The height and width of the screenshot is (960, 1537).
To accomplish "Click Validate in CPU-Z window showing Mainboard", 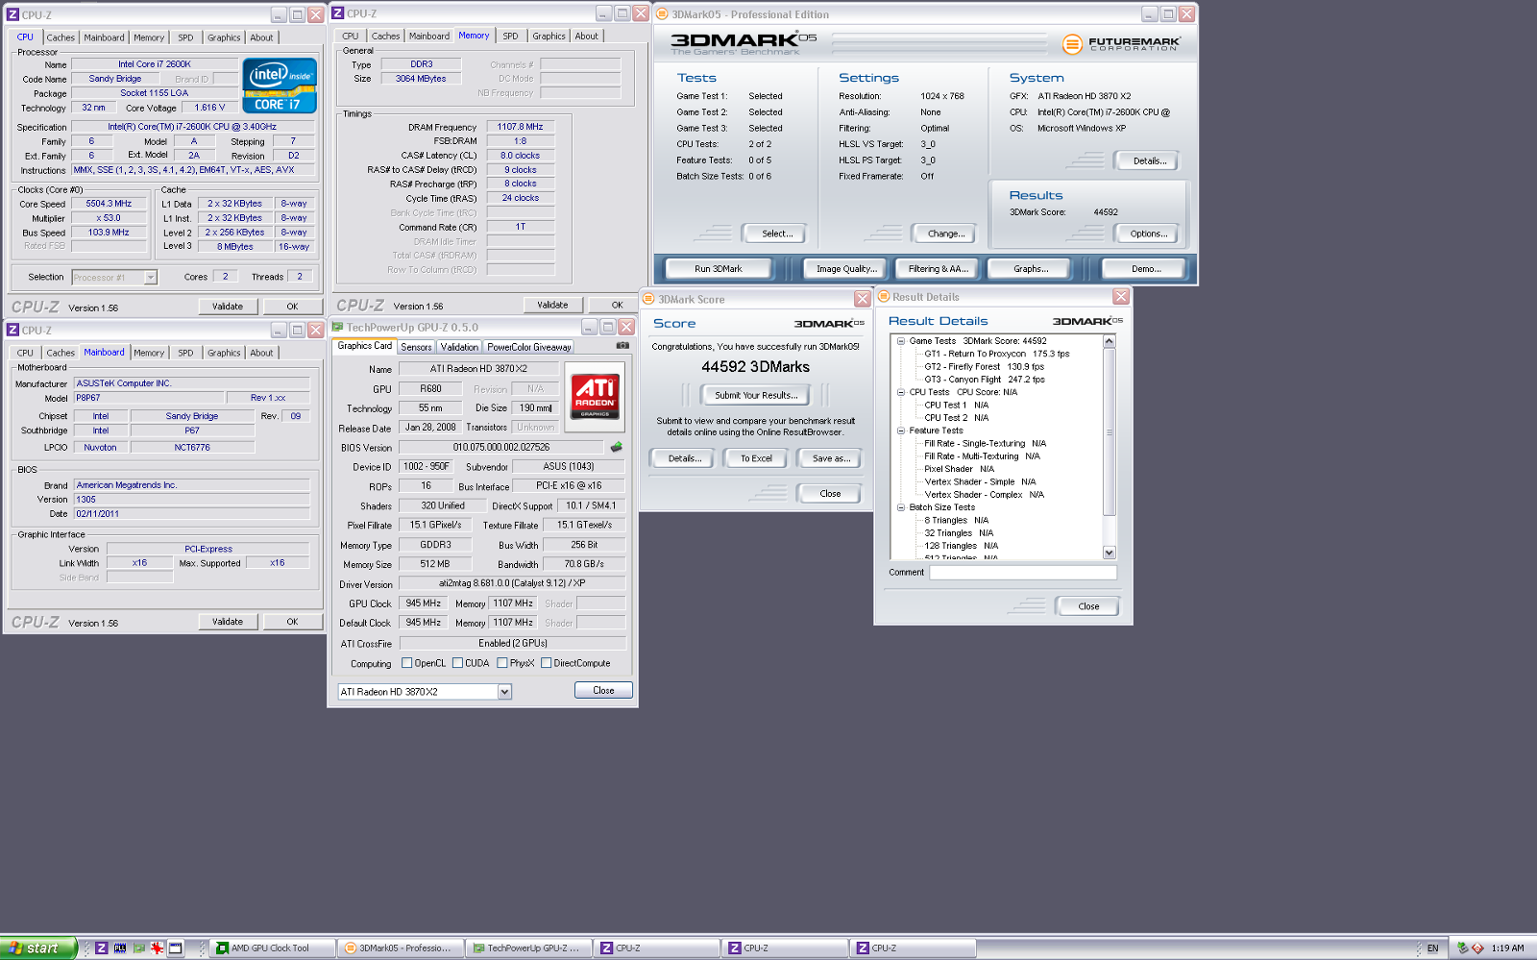I will tap(228, 622).
